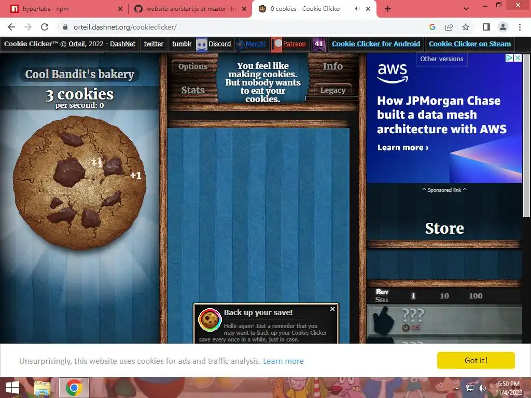Close the AWS advertisement

[x=518, y=58]
